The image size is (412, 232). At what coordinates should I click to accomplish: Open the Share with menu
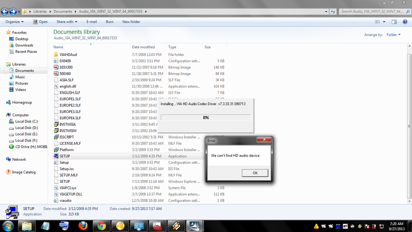(x=67, y=22)
